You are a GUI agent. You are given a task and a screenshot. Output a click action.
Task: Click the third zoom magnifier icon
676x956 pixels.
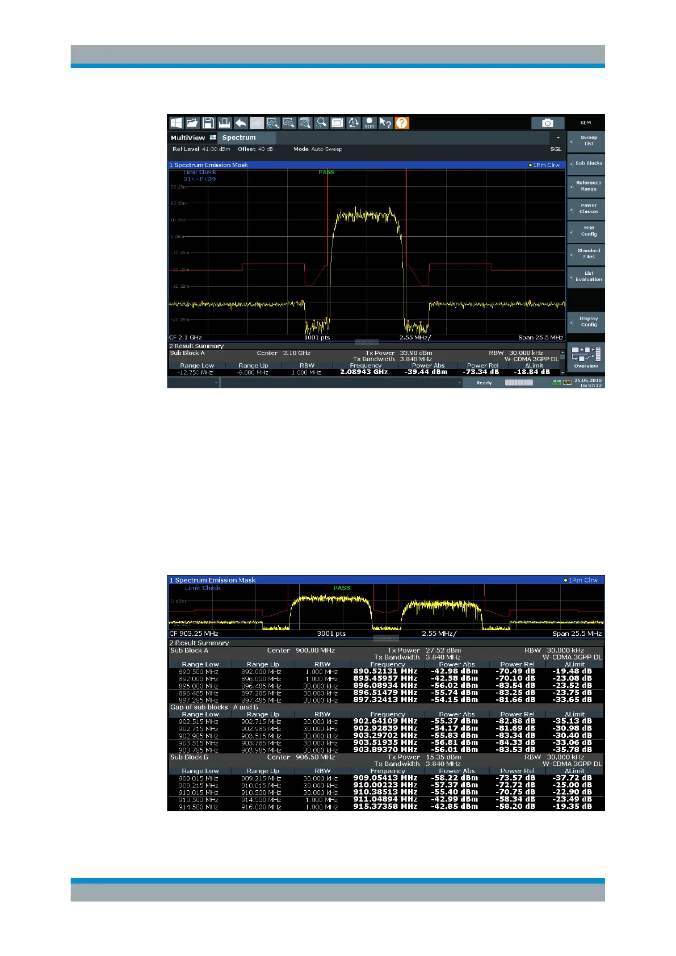(305, 123)
